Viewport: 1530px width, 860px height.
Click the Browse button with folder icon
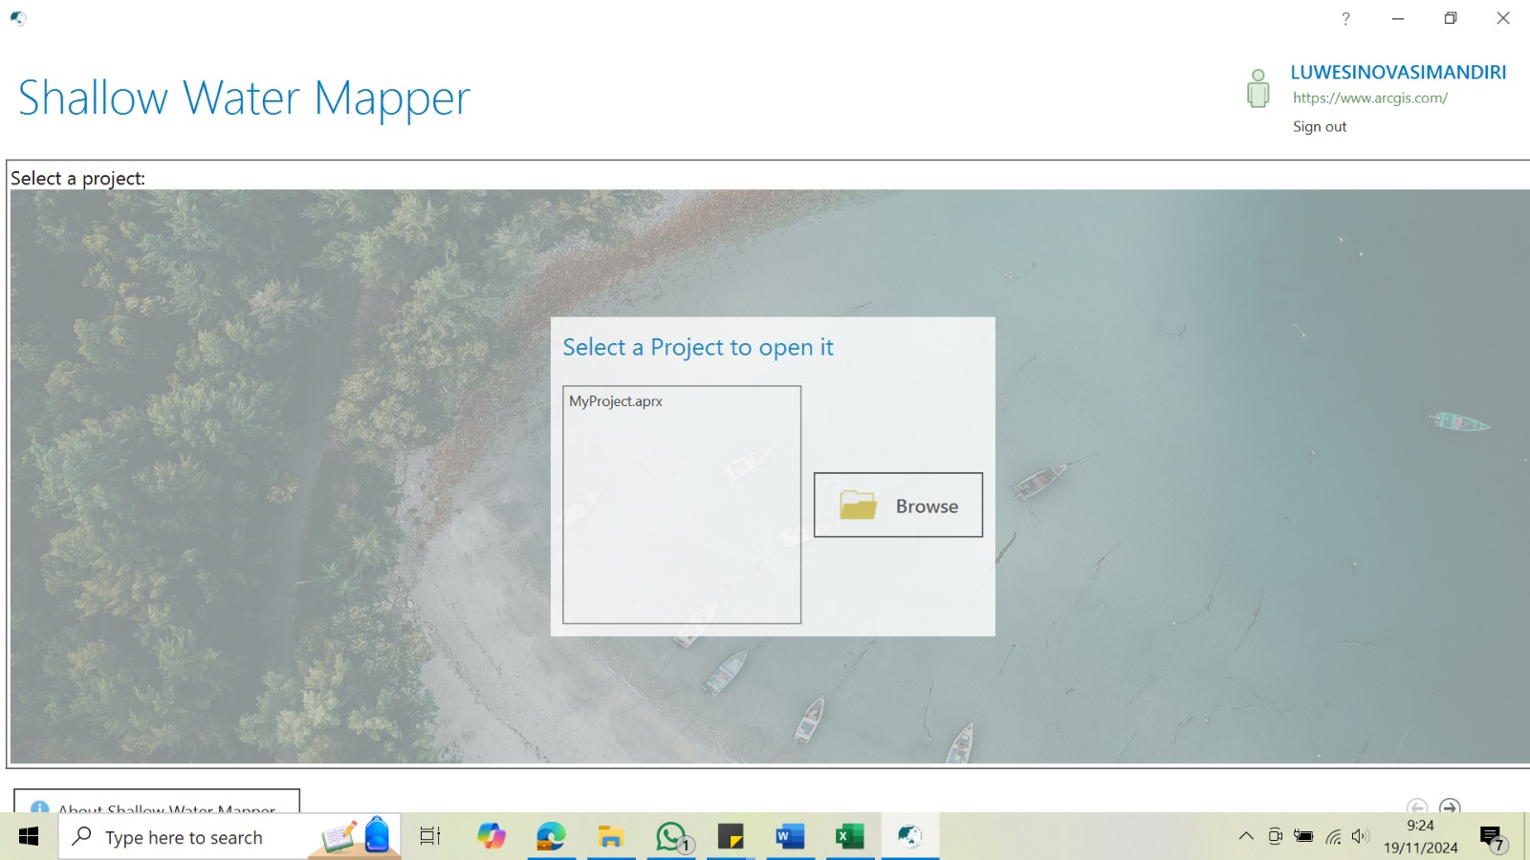(898, 505)
